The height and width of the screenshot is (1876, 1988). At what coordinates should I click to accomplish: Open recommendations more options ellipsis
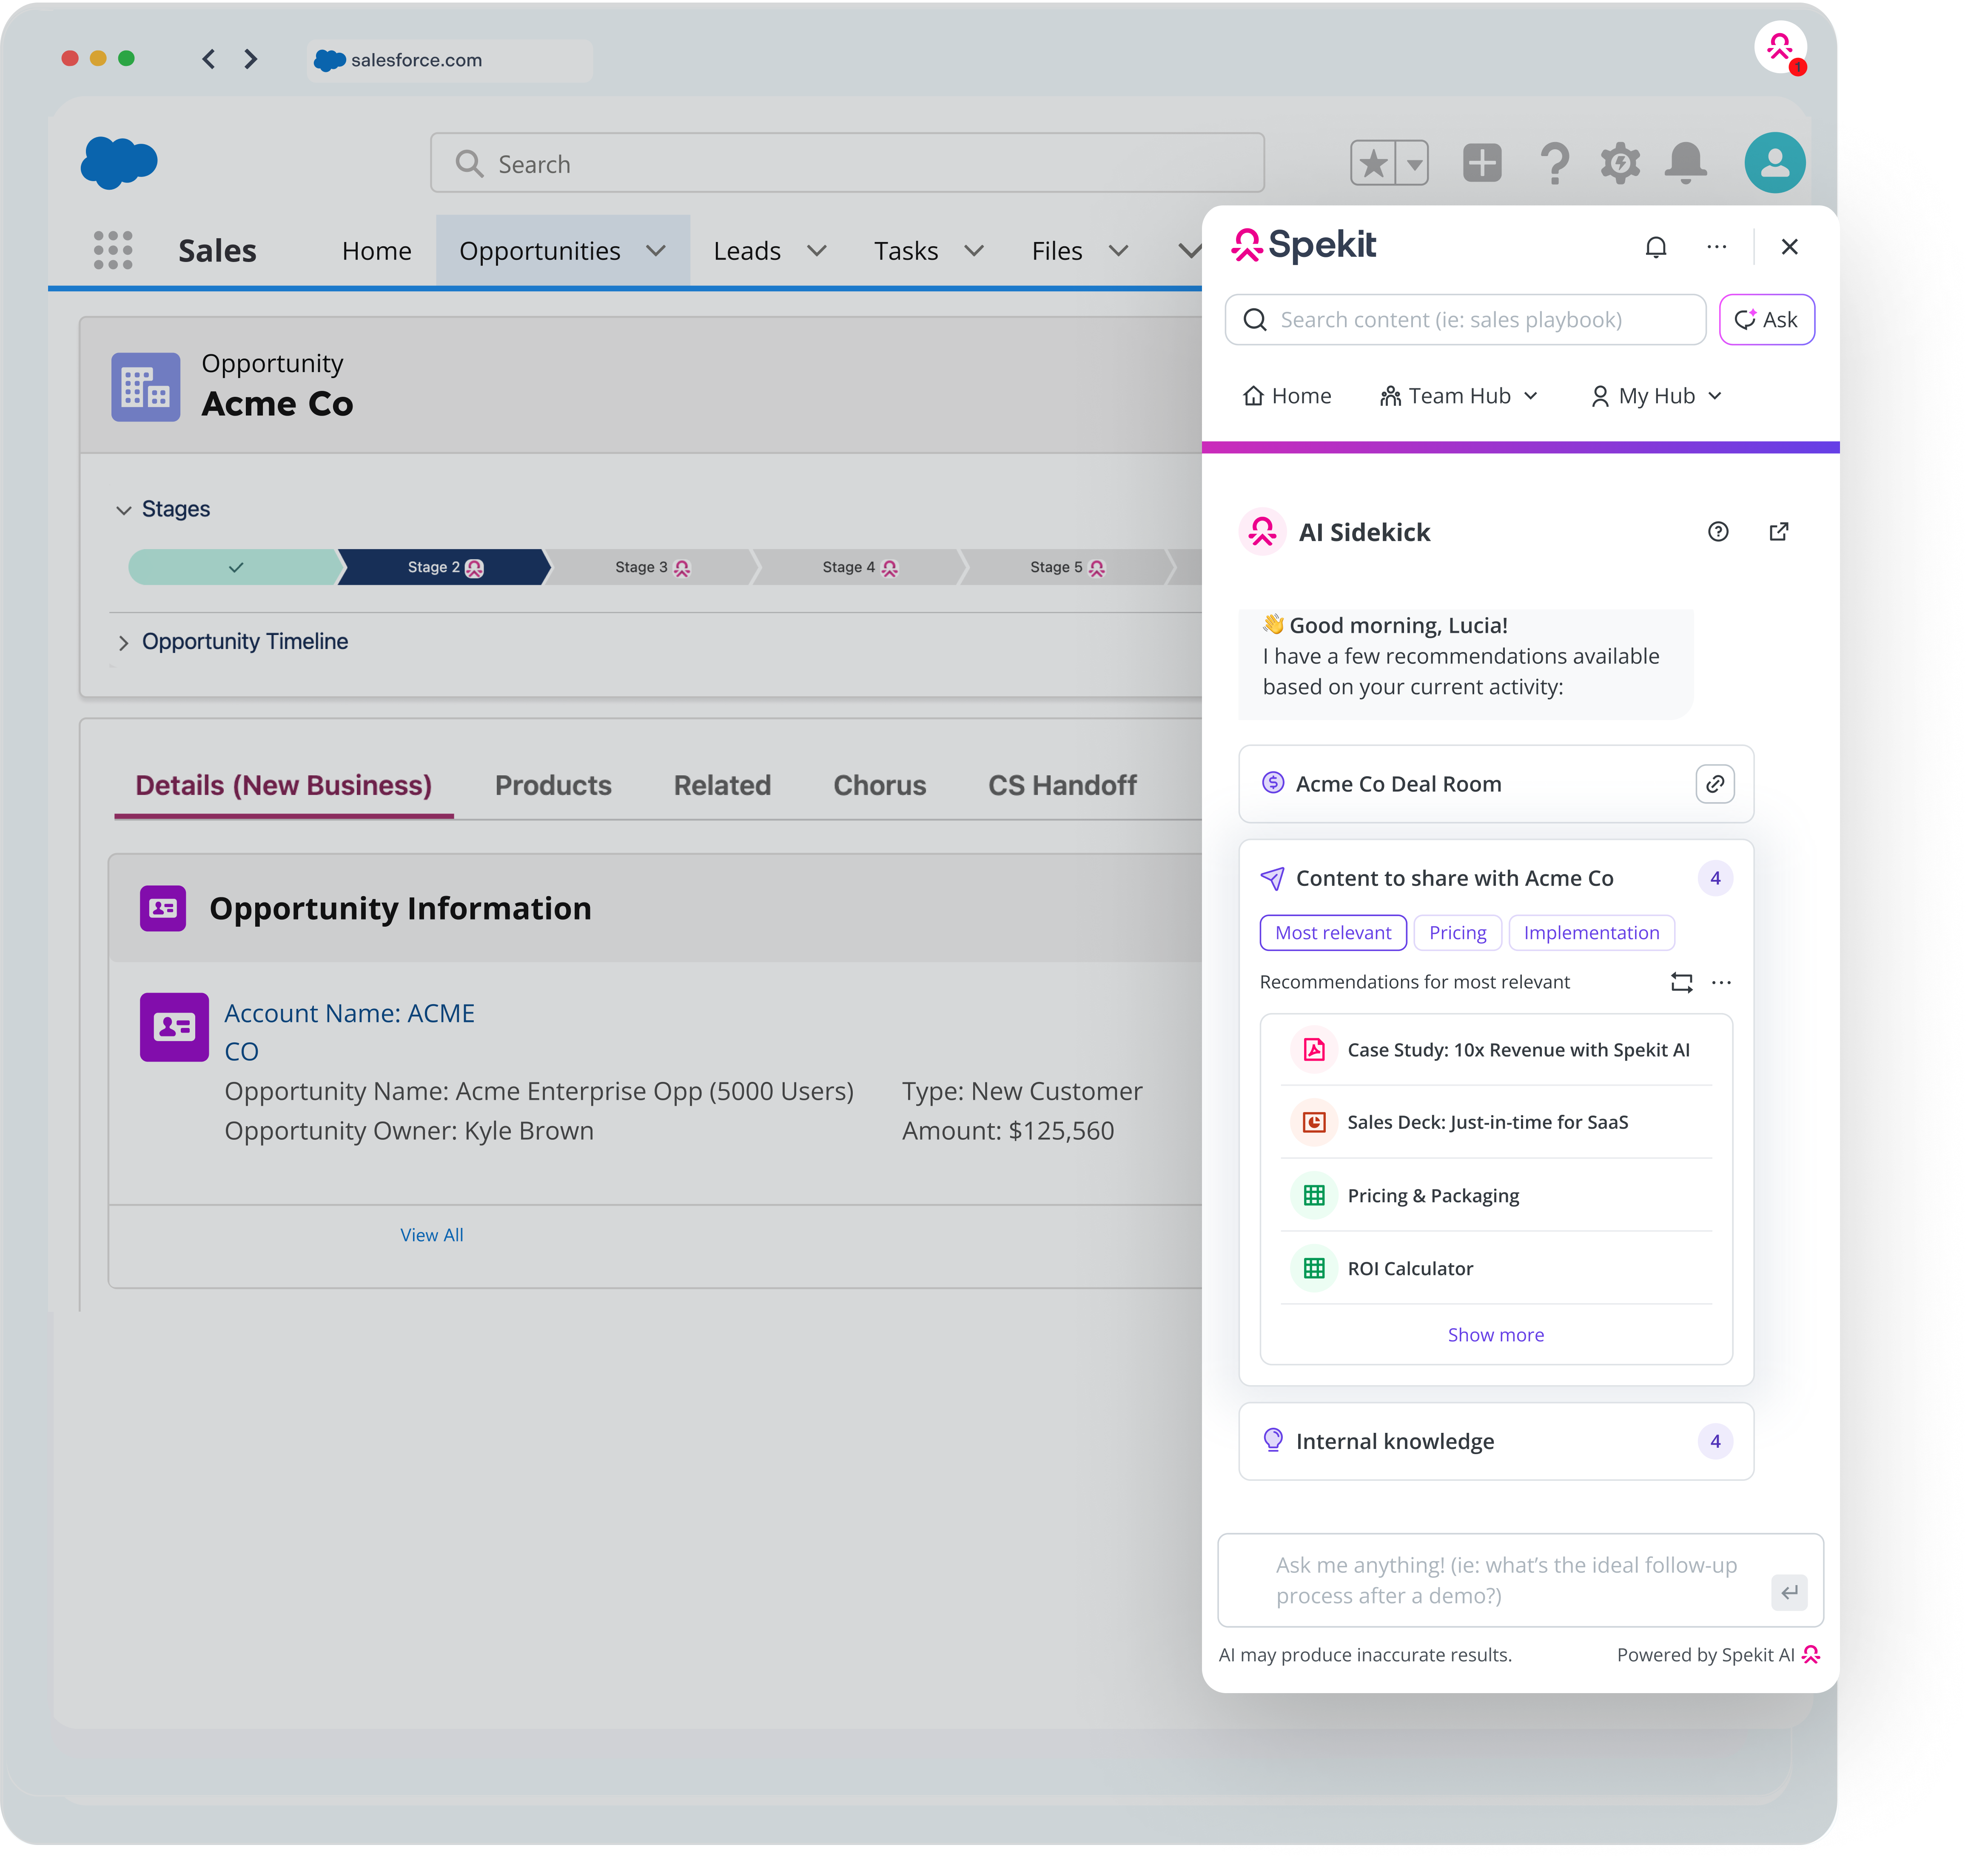(x=1721, y=983)
